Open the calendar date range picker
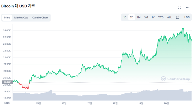The height and width of the screenshot is (105, 192). pos(178,17)
